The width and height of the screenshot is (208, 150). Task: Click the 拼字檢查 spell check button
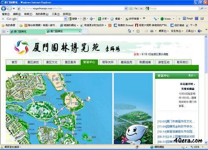pyautogui.click(x=133, y=19)
